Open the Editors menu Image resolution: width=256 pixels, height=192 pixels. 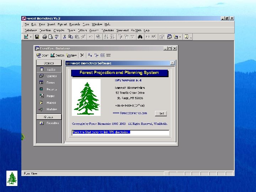click(x=82, y=31)
